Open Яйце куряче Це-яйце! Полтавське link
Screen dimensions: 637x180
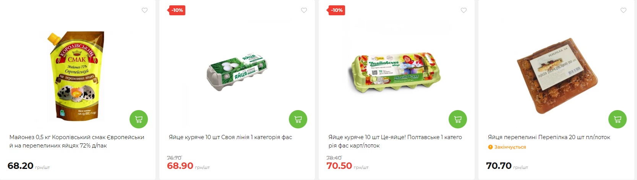point(395,141)
